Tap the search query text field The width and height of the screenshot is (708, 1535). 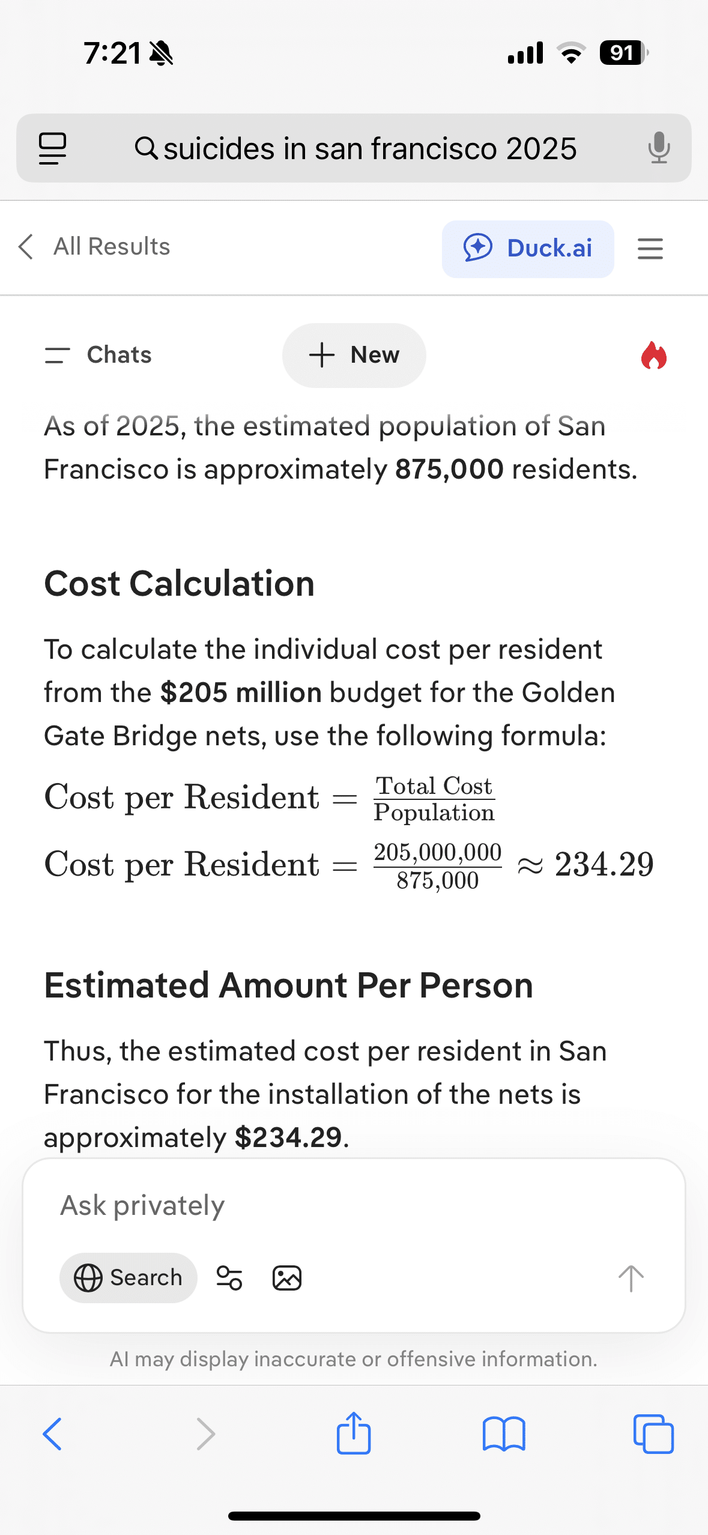click(x=369, y=148)
